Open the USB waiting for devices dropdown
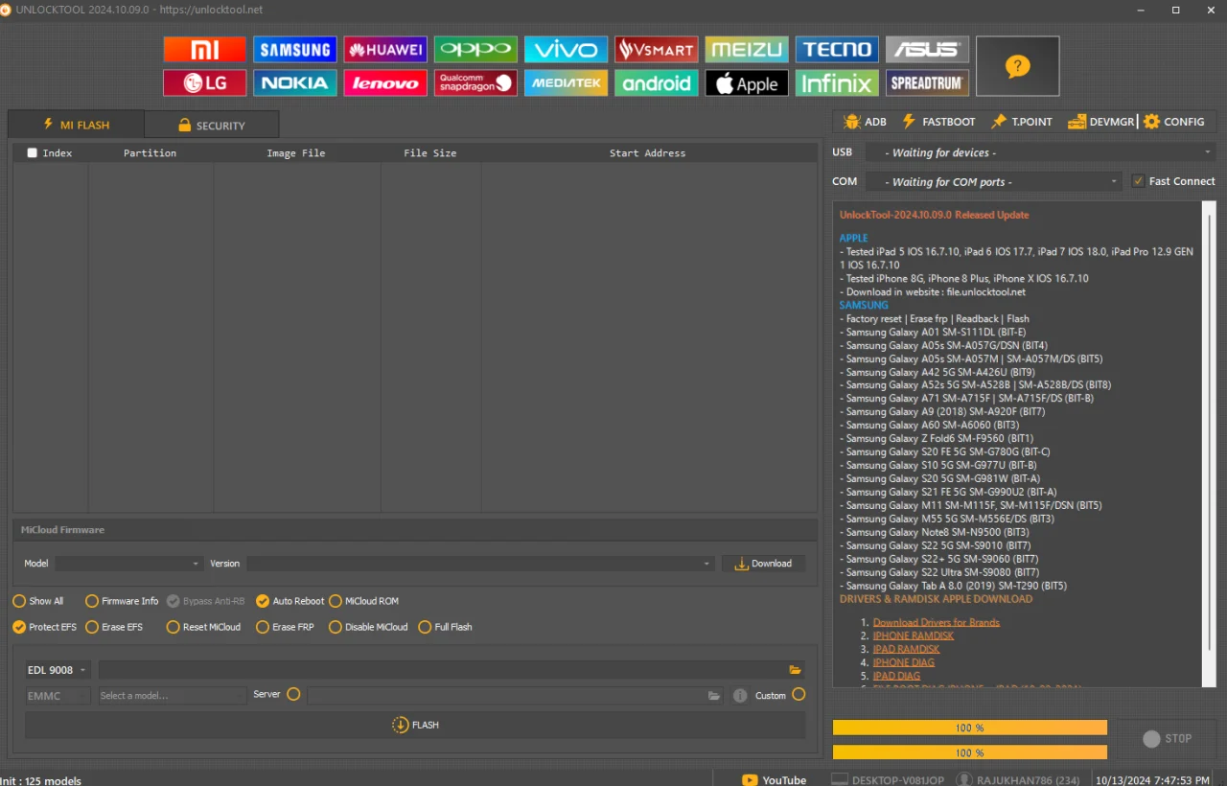The width and height of the screenshot is (1227, 786). tap(1040, 152)
